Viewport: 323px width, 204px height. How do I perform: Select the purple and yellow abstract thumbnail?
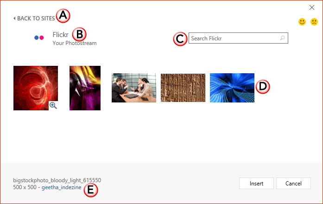[x=85, y=88]
